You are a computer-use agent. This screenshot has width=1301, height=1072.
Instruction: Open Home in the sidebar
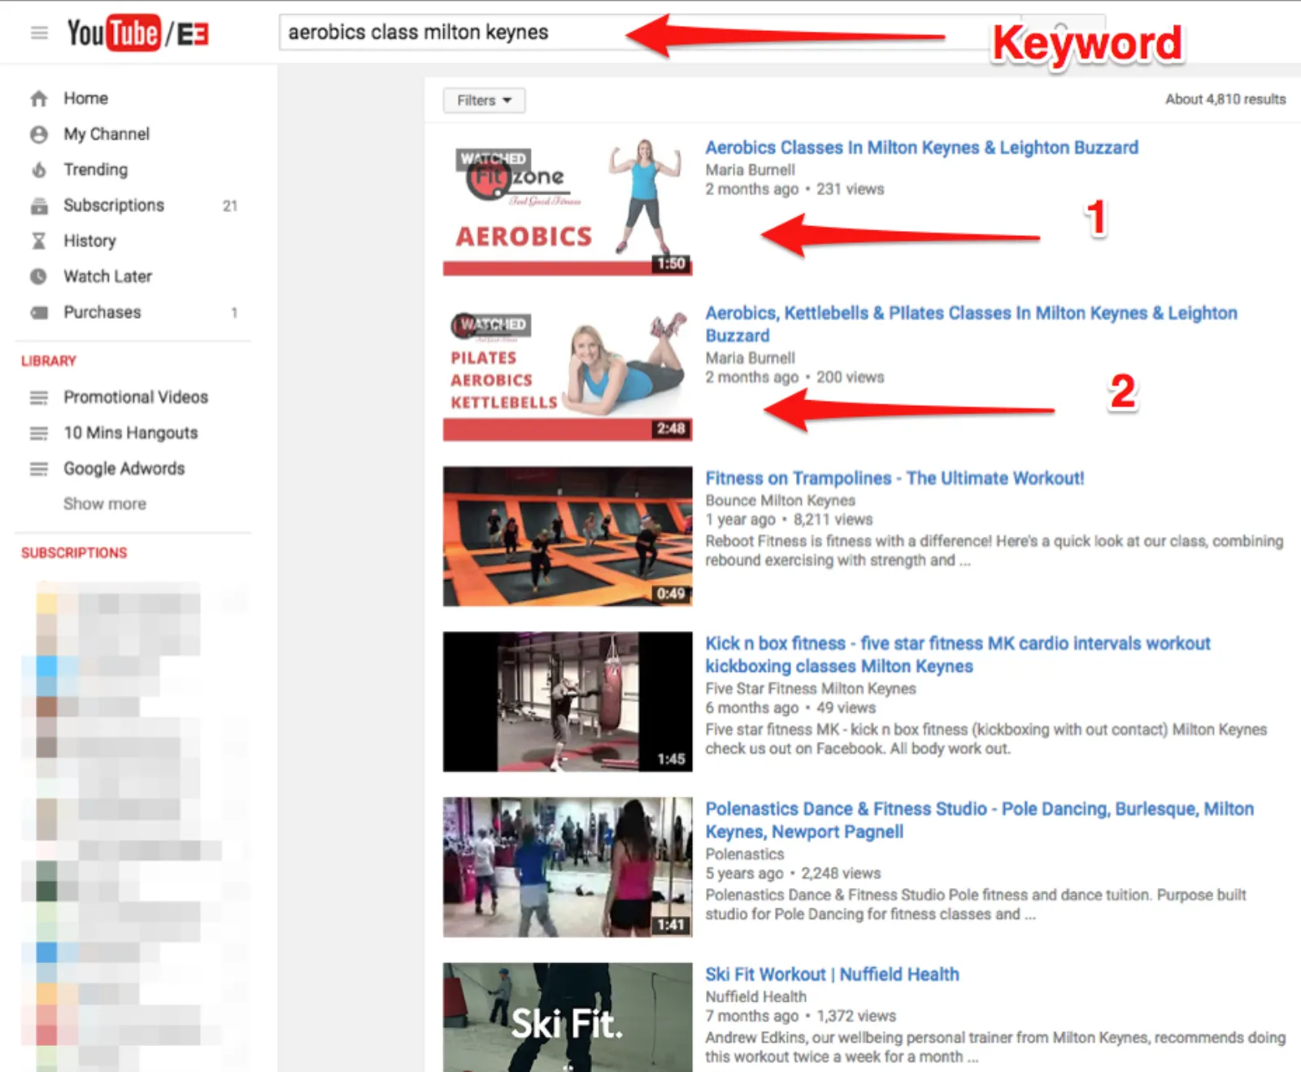click(85, 98)
